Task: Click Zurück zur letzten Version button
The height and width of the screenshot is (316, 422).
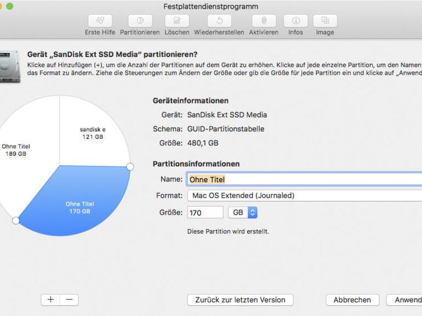Action: (240, 300)
